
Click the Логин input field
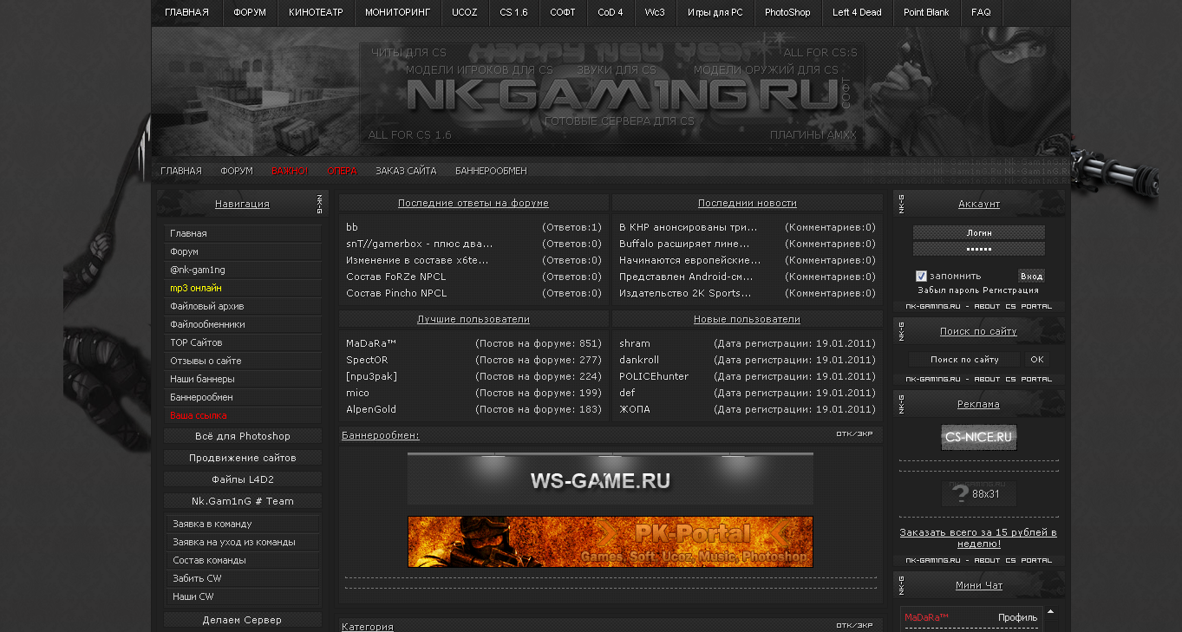click(x=978, y=232)
